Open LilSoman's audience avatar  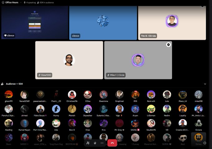tap(151, 109)
